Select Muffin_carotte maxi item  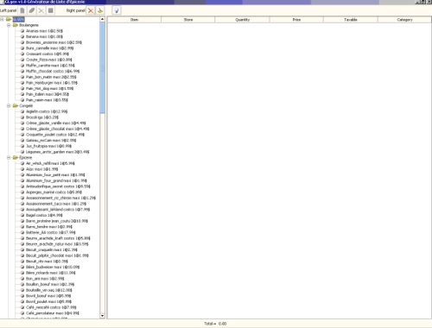coord(50,66)
